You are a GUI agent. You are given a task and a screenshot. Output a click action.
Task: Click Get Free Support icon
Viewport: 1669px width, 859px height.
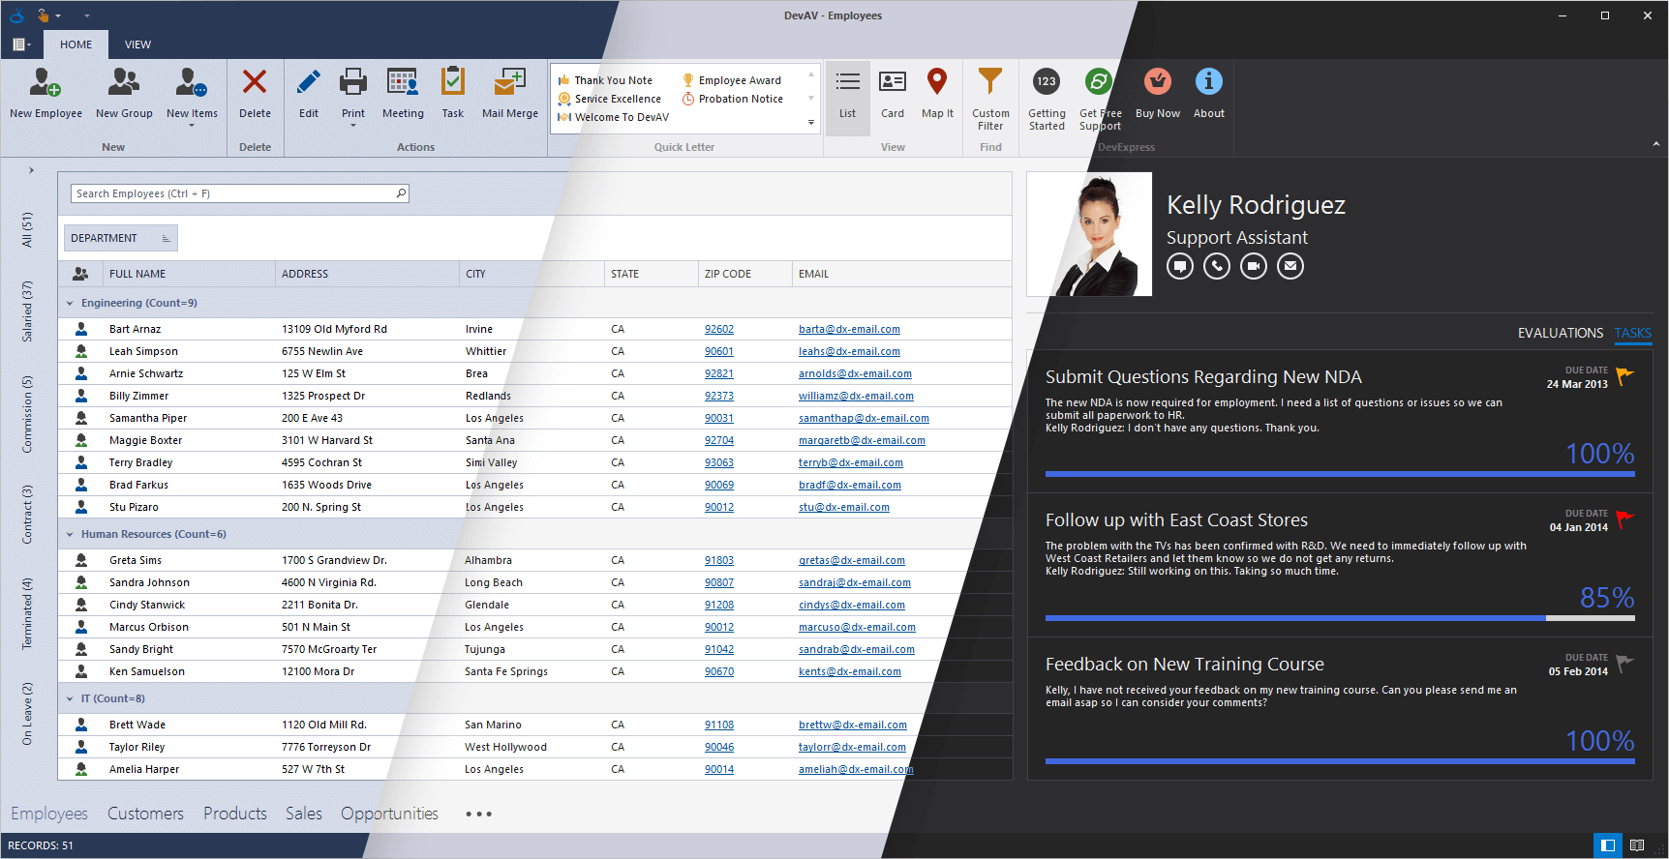click(x=1099, y=81)
